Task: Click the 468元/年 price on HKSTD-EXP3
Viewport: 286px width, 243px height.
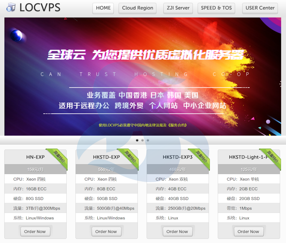Action: (178, 169)
